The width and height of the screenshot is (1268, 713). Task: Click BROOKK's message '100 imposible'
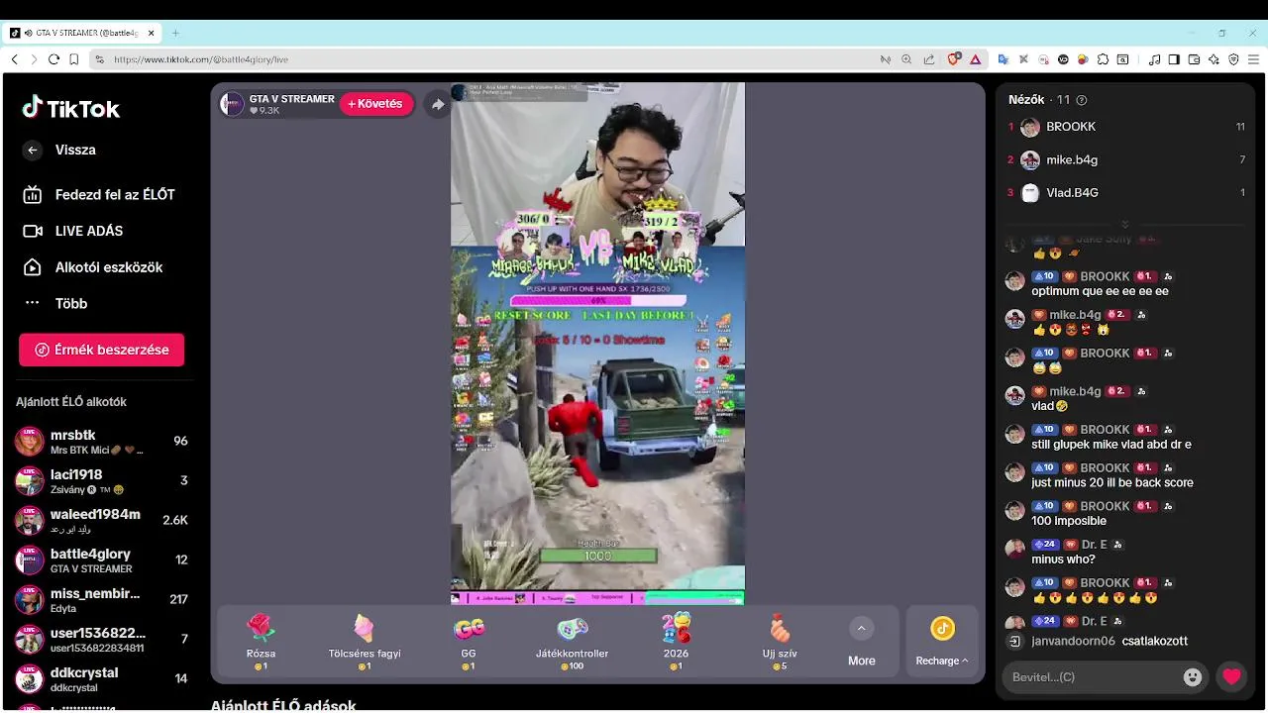pos(1069,521)
